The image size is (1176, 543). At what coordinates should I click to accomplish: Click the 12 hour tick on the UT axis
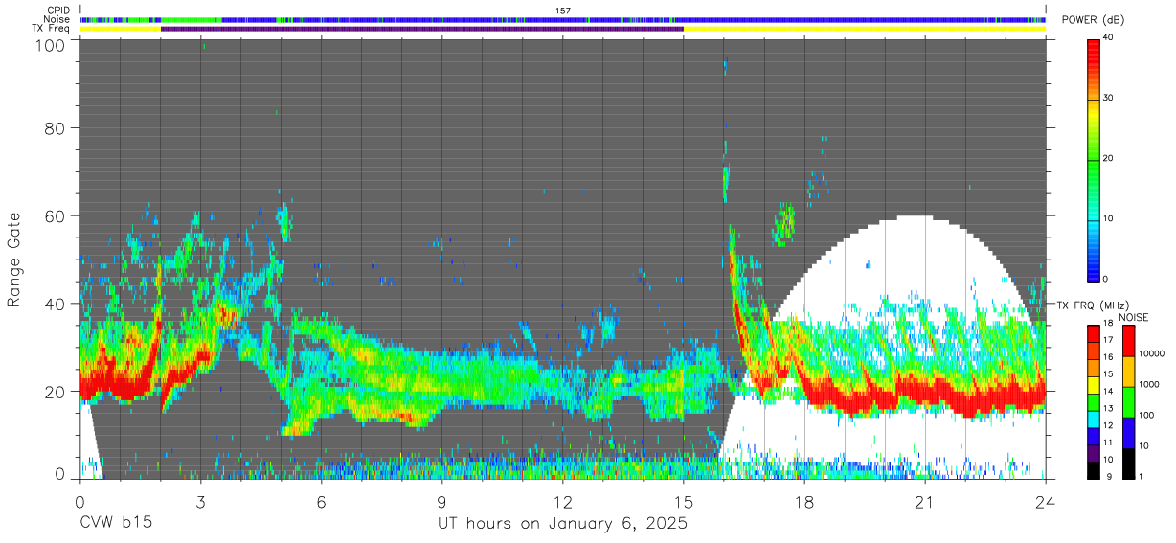563,501
